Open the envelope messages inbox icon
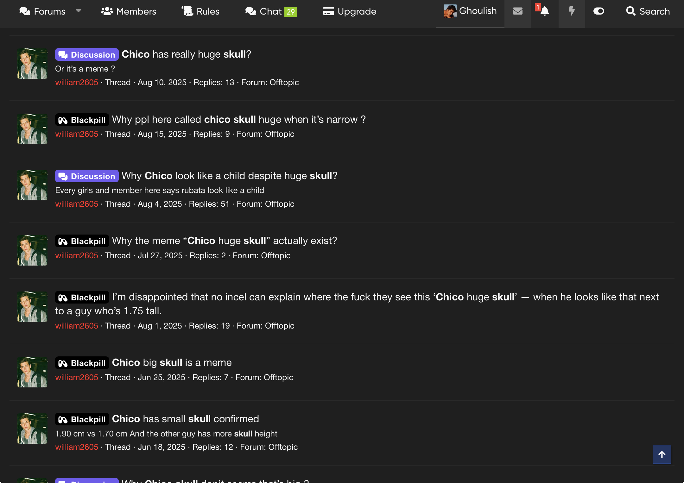684x483 pixels. tap(517, 11)
